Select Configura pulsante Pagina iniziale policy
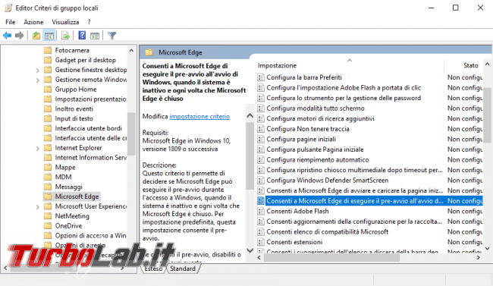Viewport: 493px width, 286px height. coord(315,149)
